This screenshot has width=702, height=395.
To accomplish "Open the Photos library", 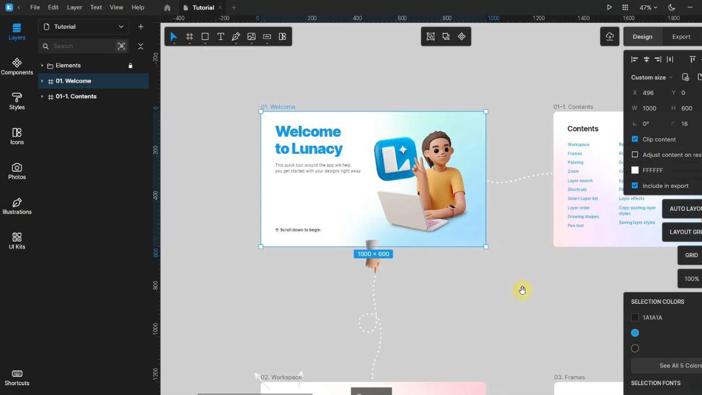I will [x=17, y=171].
